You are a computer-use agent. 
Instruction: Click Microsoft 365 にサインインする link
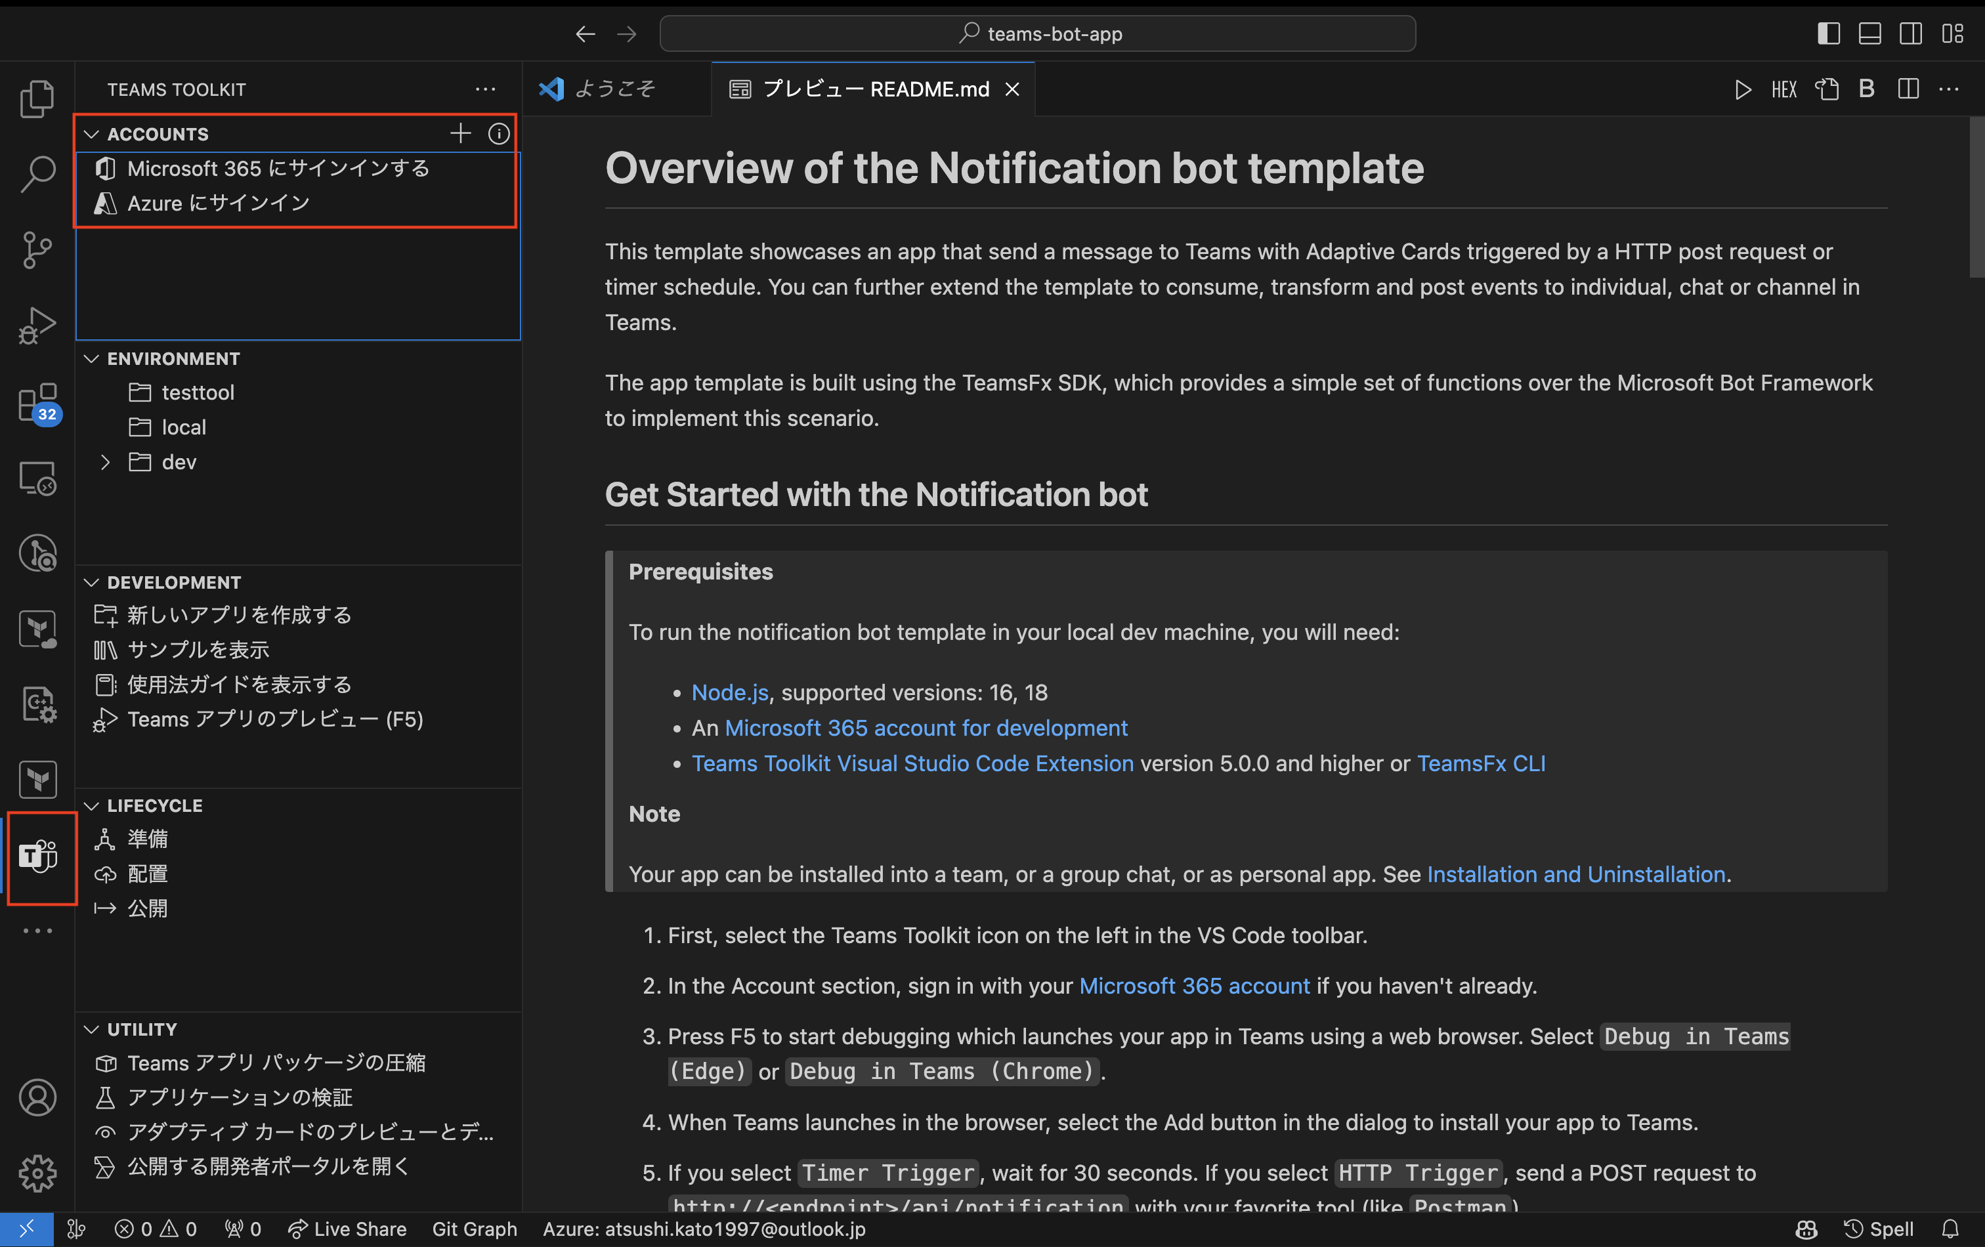278,167
